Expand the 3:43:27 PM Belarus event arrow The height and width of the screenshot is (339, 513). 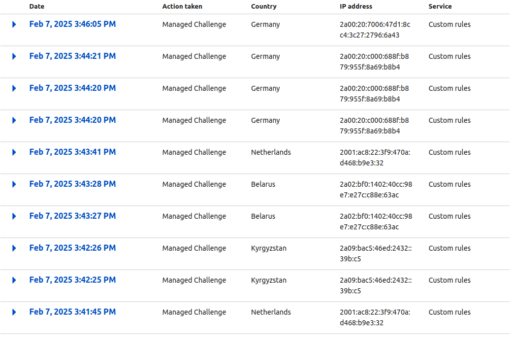click(x=14, y=216)
